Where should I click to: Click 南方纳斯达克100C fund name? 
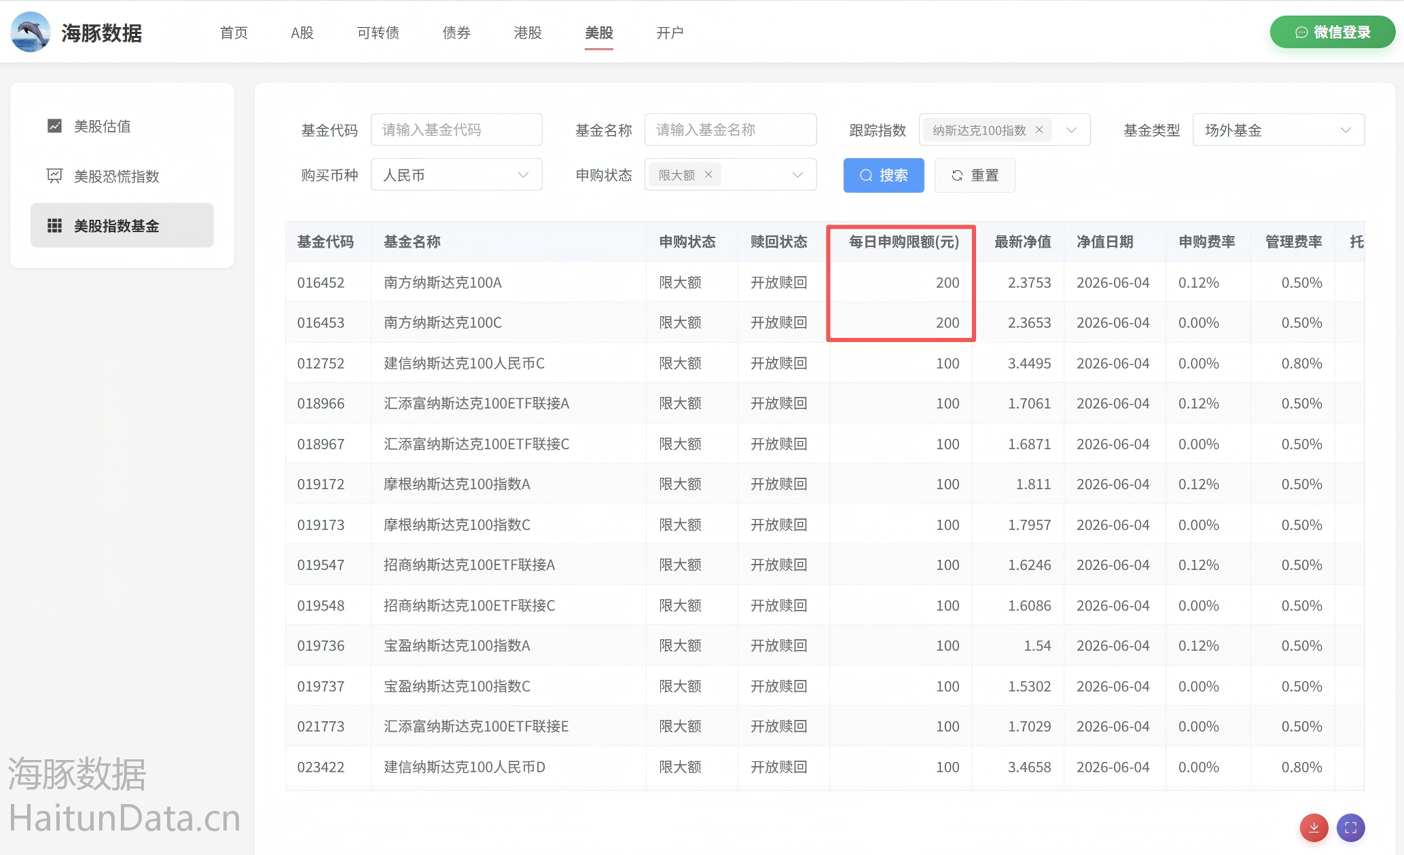443,322
